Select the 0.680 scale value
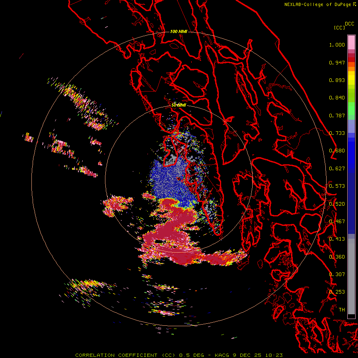This screenshot has height=358, width=358. click(x=337, y=151)
